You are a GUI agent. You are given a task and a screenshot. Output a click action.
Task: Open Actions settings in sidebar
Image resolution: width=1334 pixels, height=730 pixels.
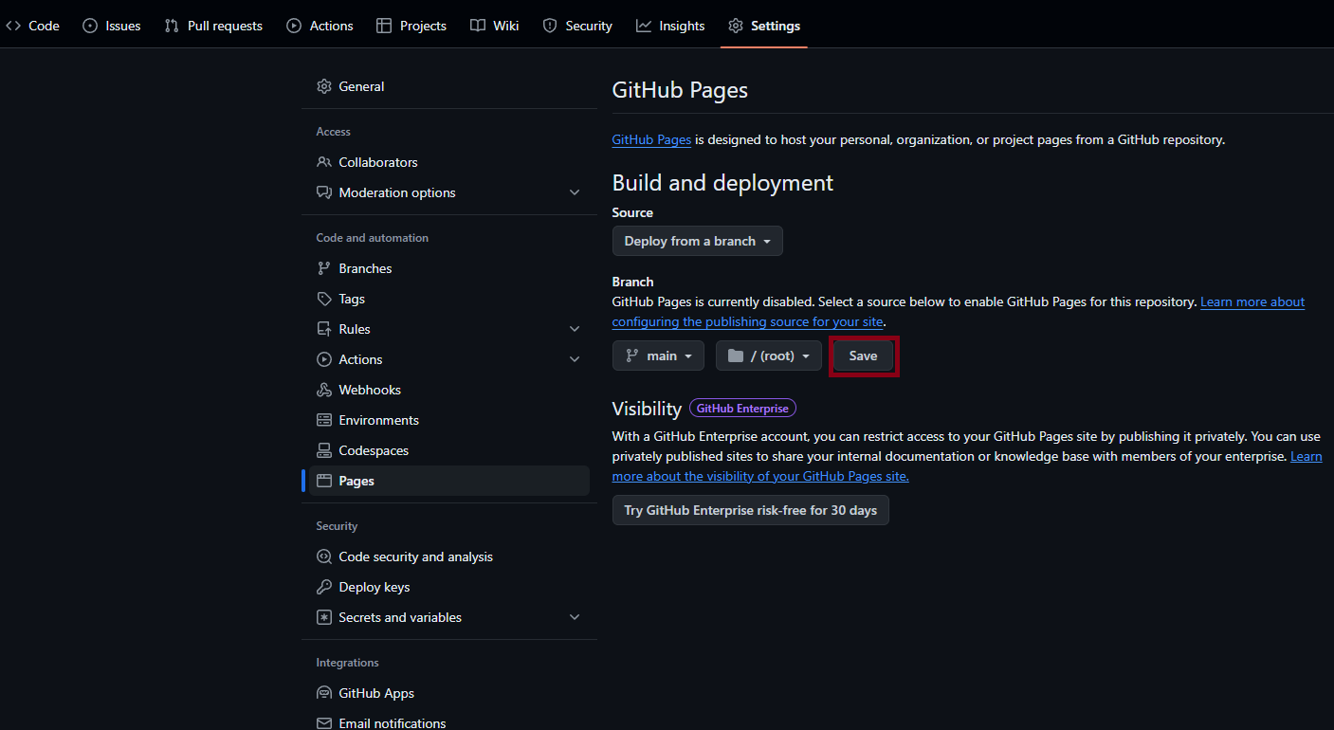pyautogui.click(x=449, y=359)
